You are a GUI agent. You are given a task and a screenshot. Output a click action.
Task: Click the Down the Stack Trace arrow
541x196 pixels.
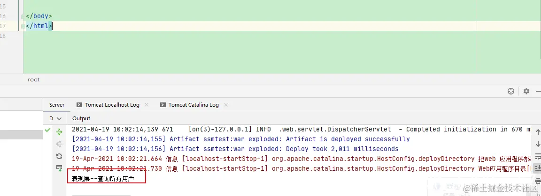(538, 144)
